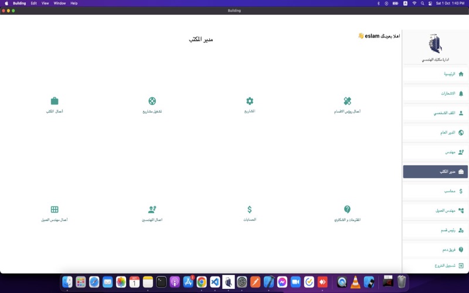Launch Terminal from the dock

(162, 282)
